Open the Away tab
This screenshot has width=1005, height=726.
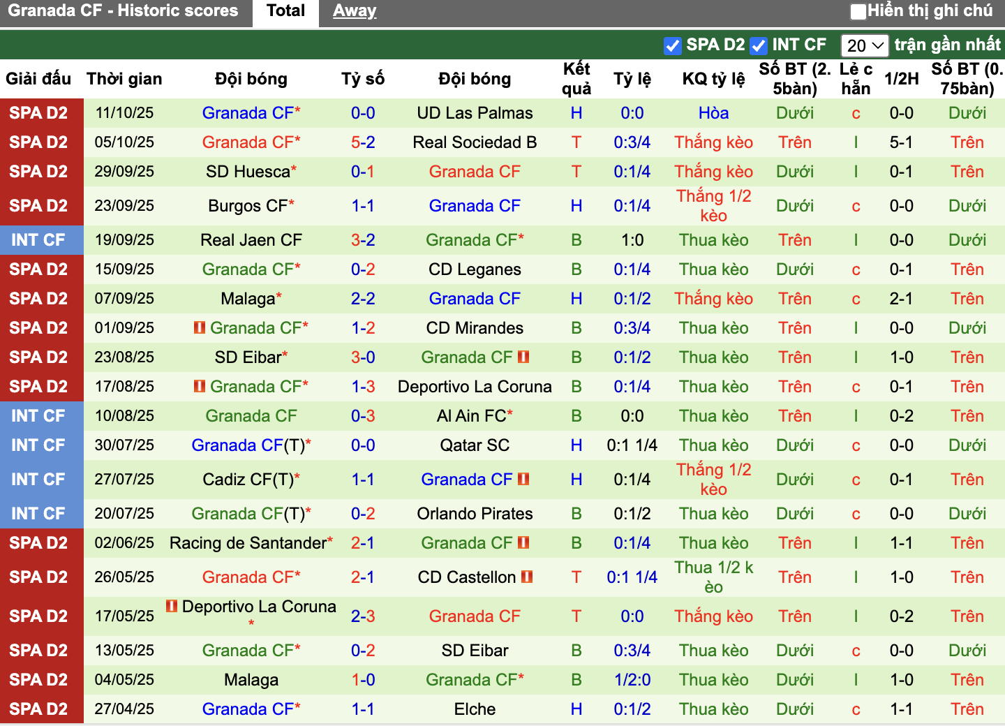[x=355, y=11]
